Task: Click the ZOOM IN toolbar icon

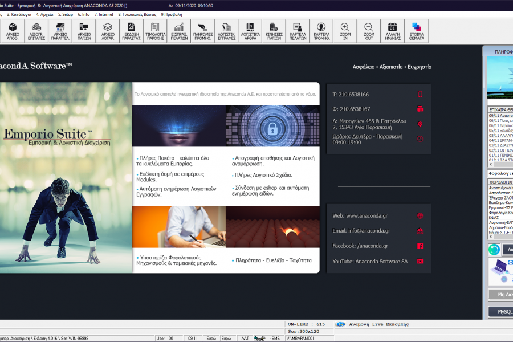Action: [345, 31]
